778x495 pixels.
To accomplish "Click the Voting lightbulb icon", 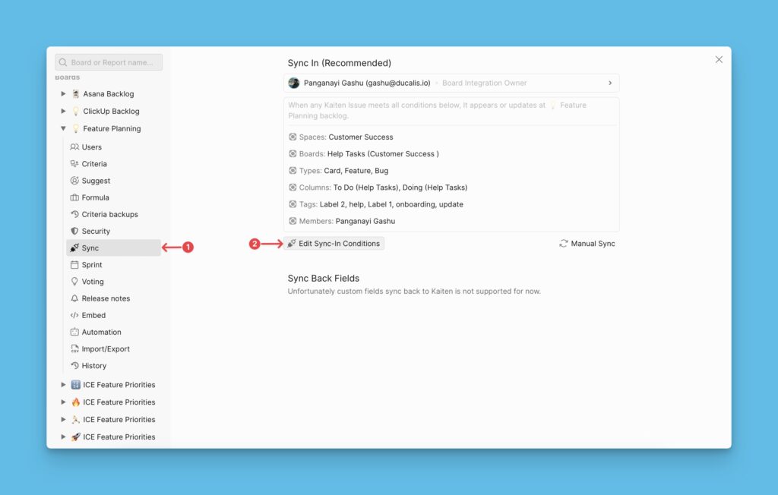I will (74, 282).
